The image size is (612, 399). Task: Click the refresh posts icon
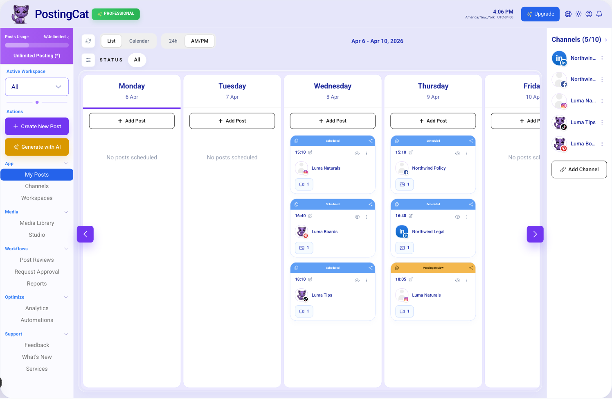(x=88, y=41)
